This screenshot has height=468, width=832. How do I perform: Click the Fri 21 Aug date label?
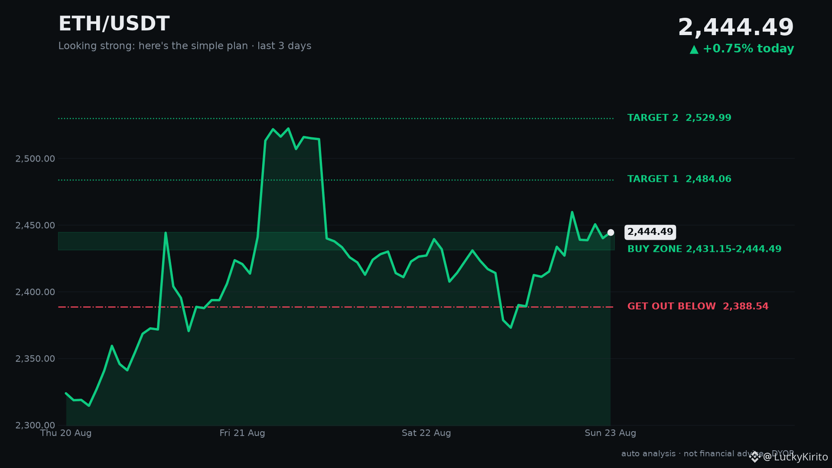[242, 433]
